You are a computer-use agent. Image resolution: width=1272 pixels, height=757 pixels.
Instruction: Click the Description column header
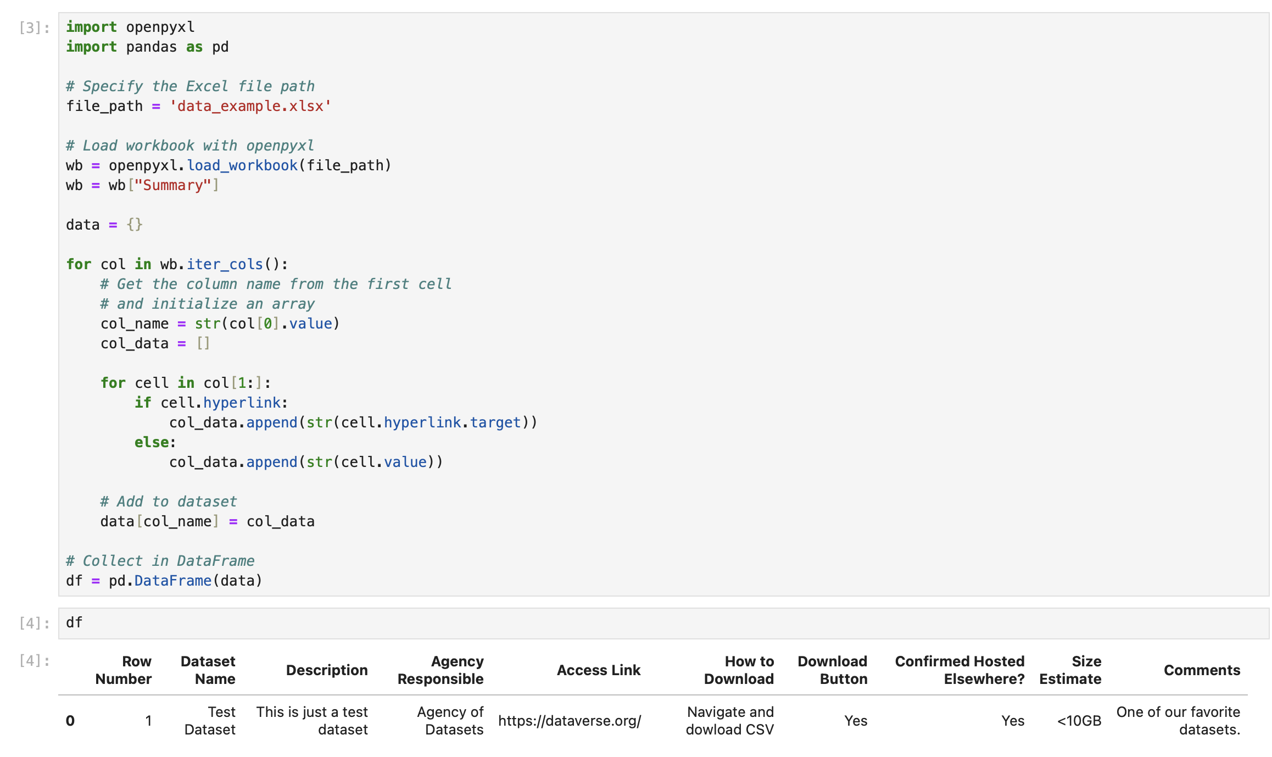(x=327, y=670)
